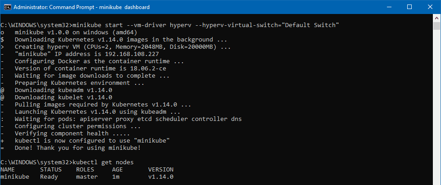Click the scrollbar track below the thumb
Screen dimensions: 441x185
click(x=436, y=107)
